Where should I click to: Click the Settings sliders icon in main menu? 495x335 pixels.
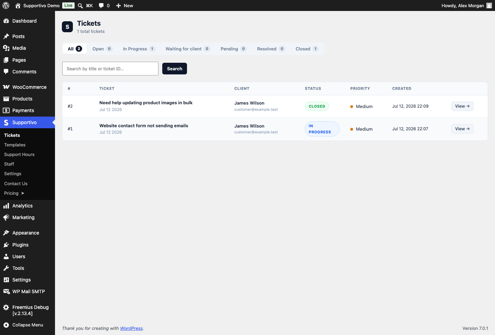tap(6, 280)
